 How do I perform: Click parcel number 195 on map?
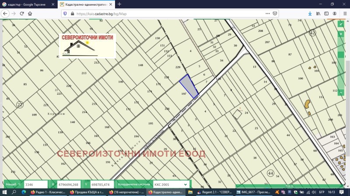[150, 124]
